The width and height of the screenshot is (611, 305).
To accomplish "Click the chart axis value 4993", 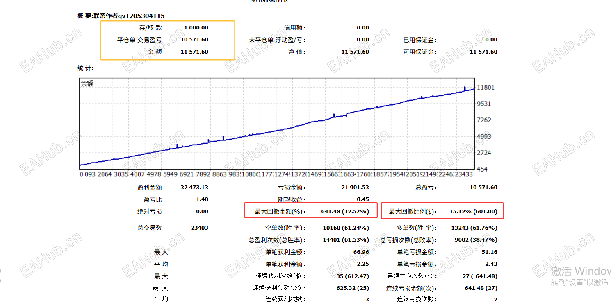I will (x=484, y=136).
